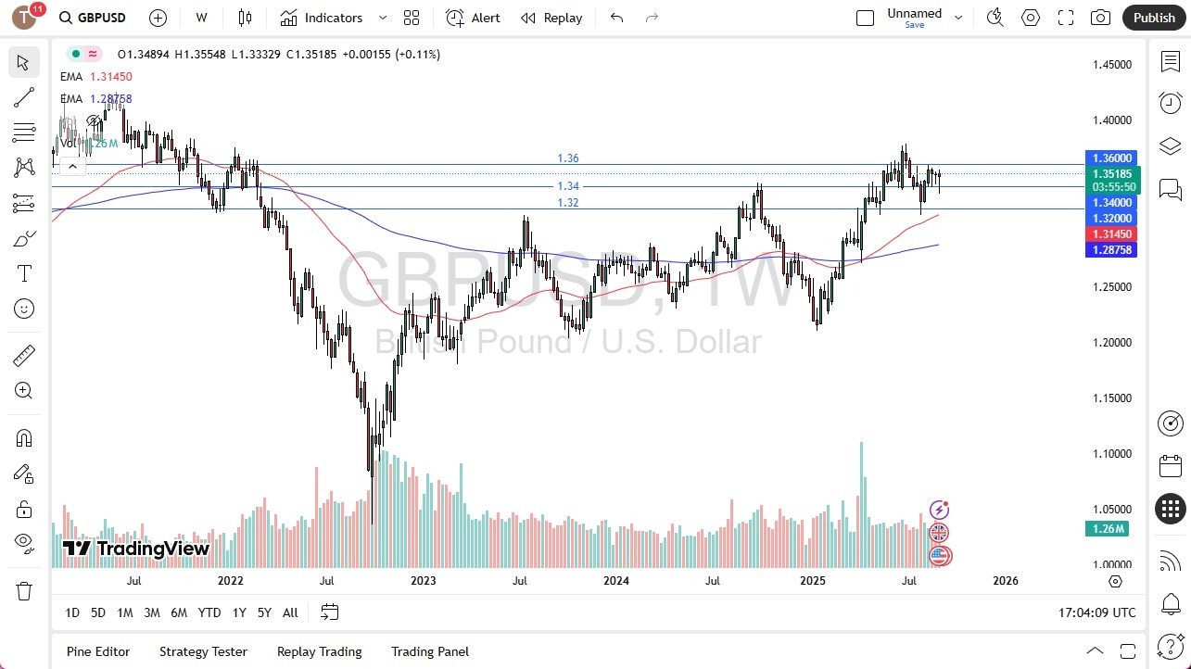Toggle magnet mode for drawings
The height and width of the screenshot is (669, 1191).
point(24,438)
